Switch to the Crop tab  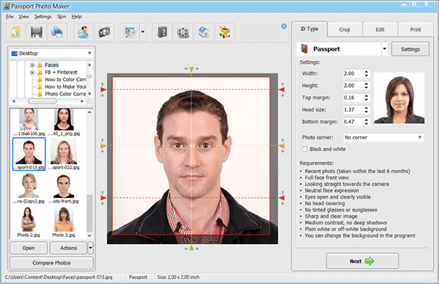344,29
